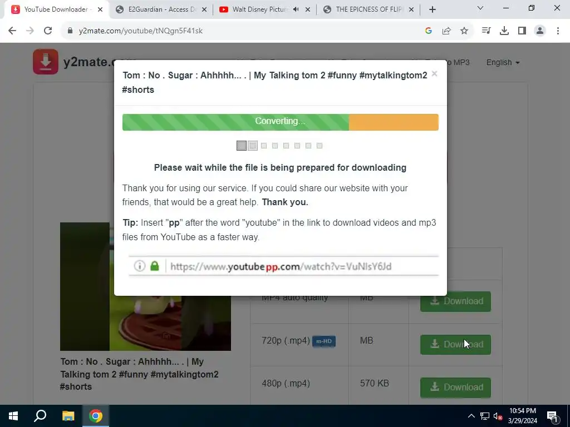Open the taskbar clock and date
The height and width of the screenshot is (427, 570).
(x=522, y=416)
